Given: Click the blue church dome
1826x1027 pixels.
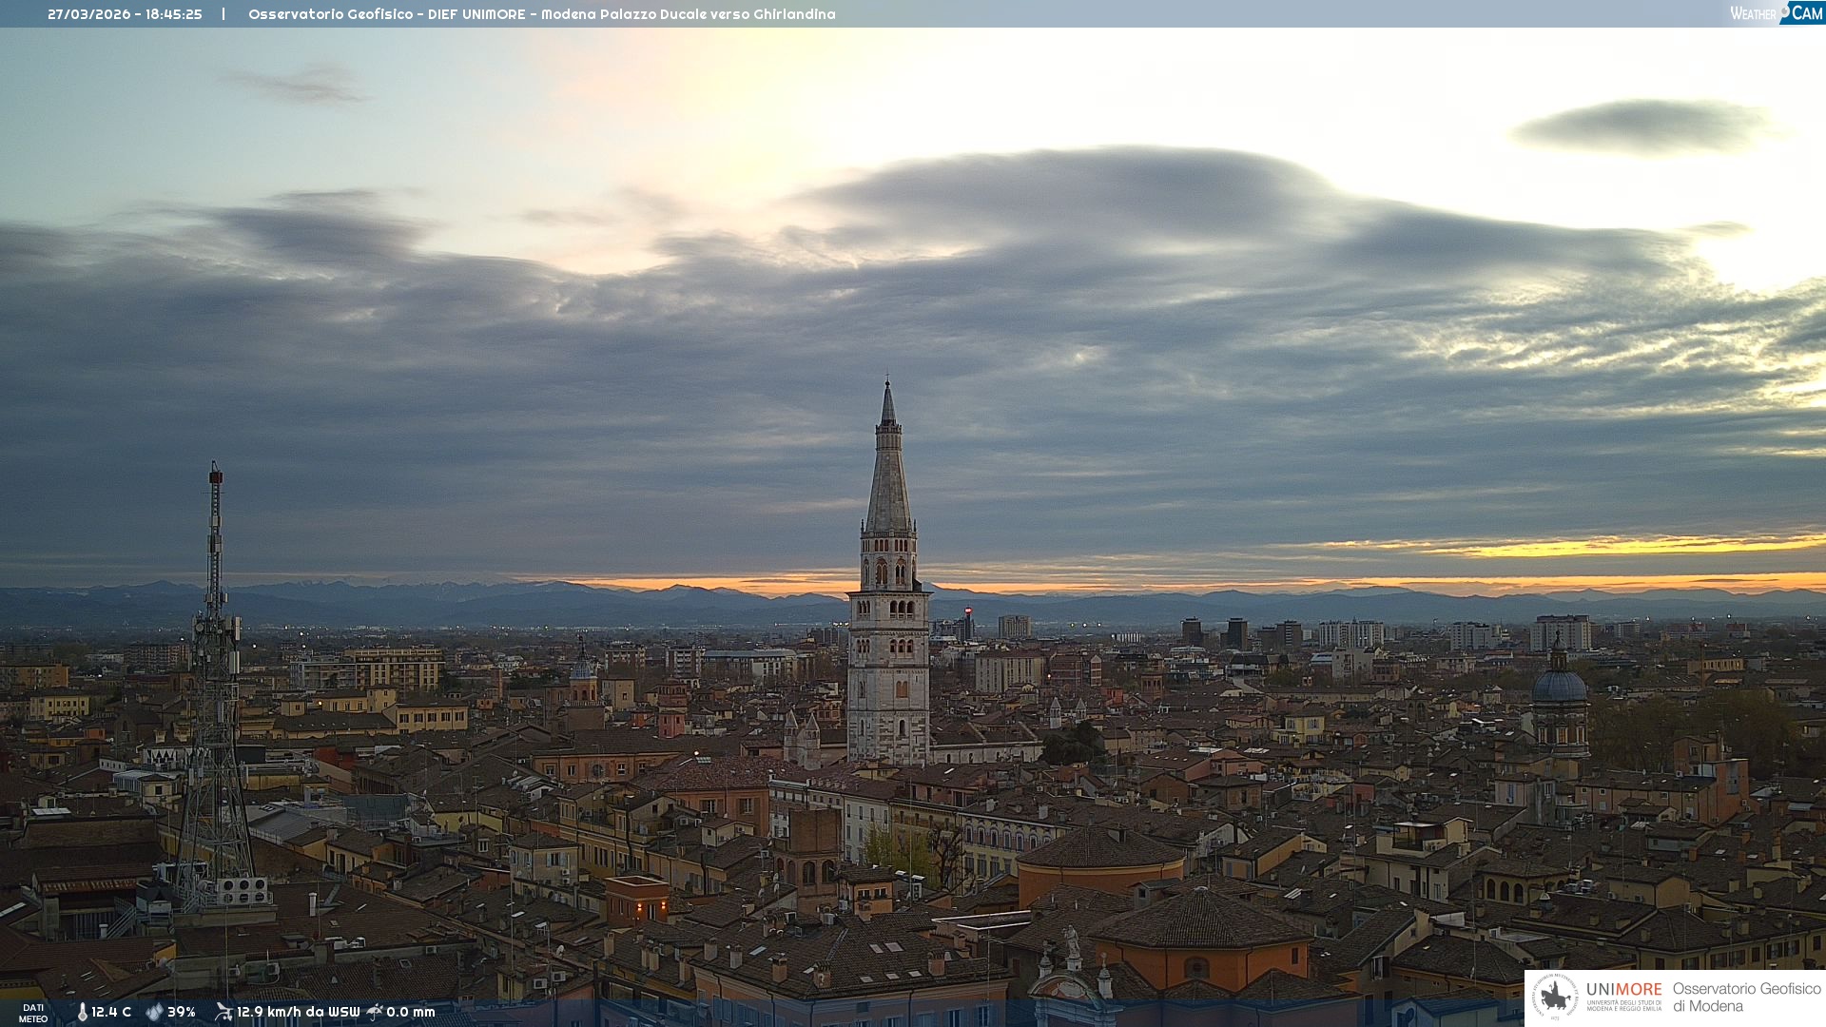Looking at the screenshot, I should [x=1559, y=685].
